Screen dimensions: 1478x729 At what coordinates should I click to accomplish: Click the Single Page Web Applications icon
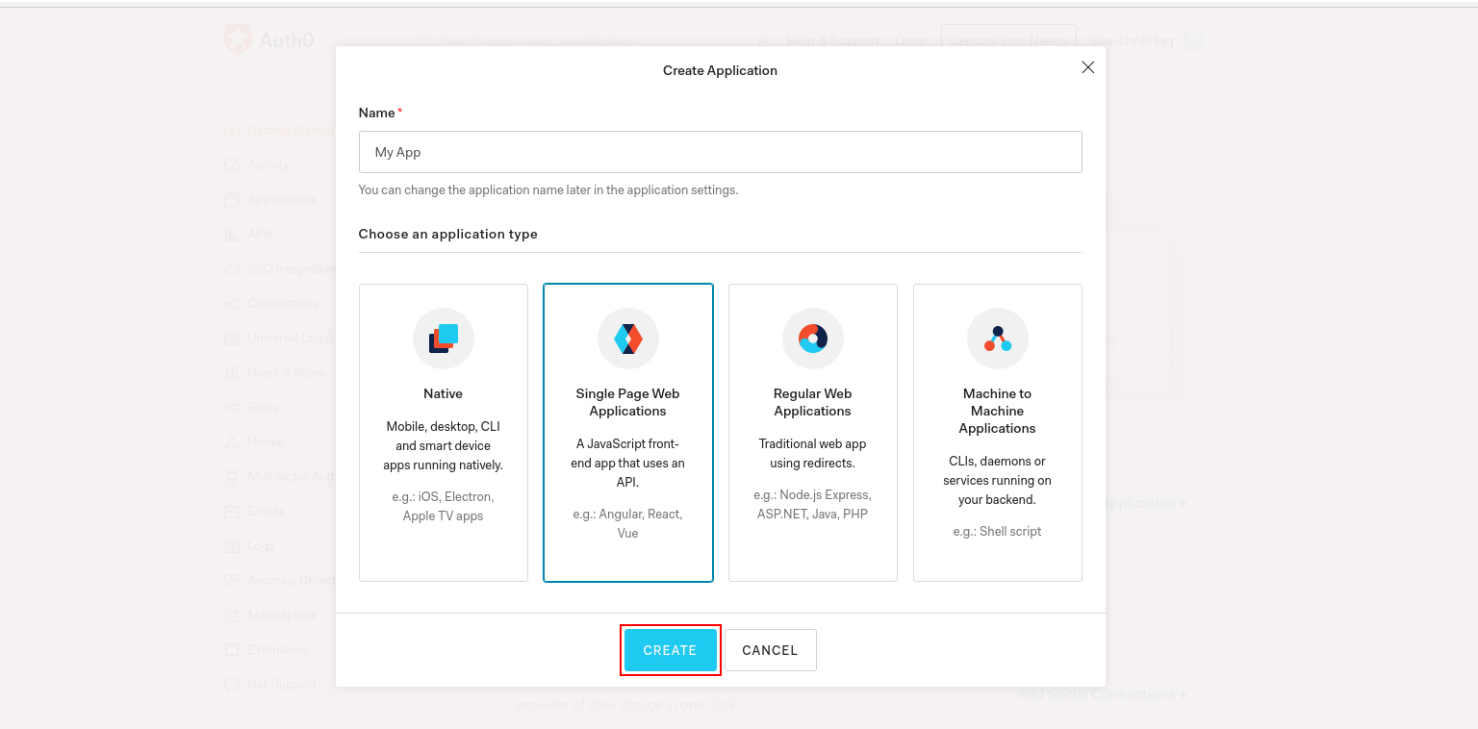click(628, 339)
